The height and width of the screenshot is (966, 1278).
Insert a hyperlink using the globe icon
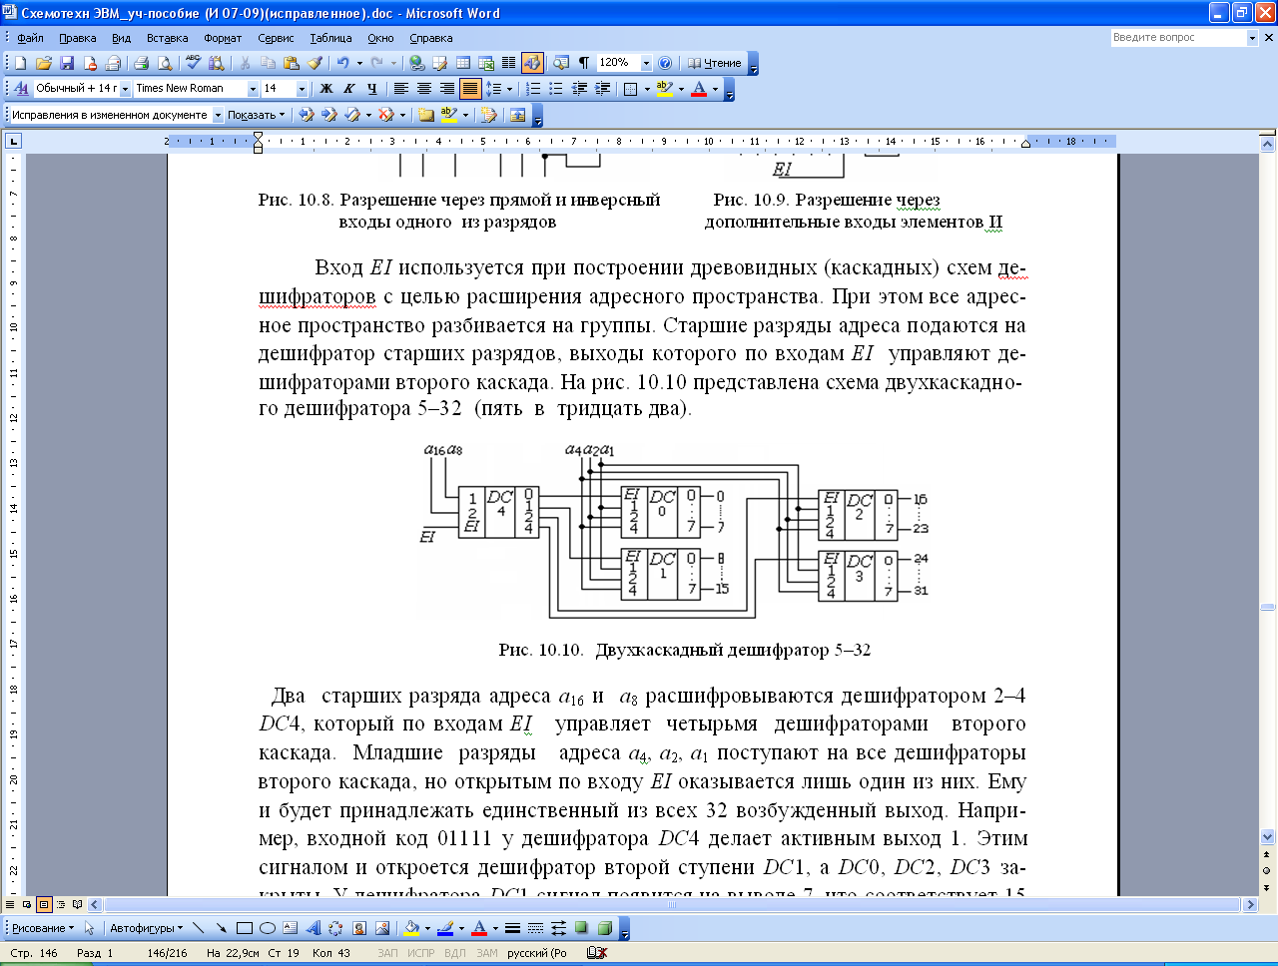coord(417,63)
